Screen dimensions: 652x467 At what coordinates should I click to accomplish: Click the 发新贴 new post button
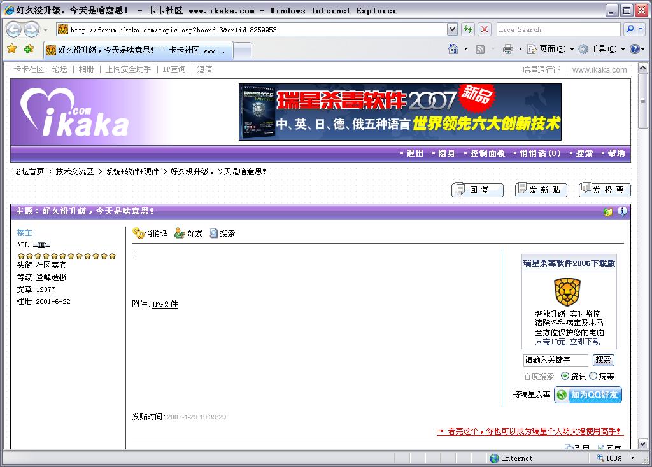pyautogui.click(x=541, y=190)
